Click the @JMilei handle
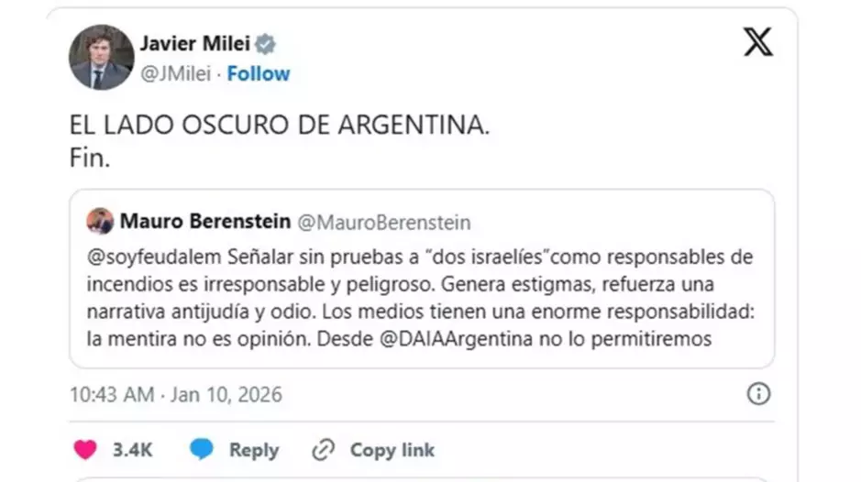 (177, 74)
